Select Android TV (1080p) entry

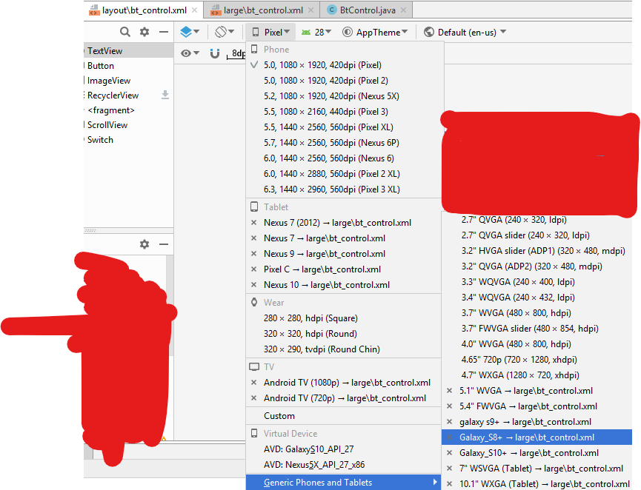(344, 383)
